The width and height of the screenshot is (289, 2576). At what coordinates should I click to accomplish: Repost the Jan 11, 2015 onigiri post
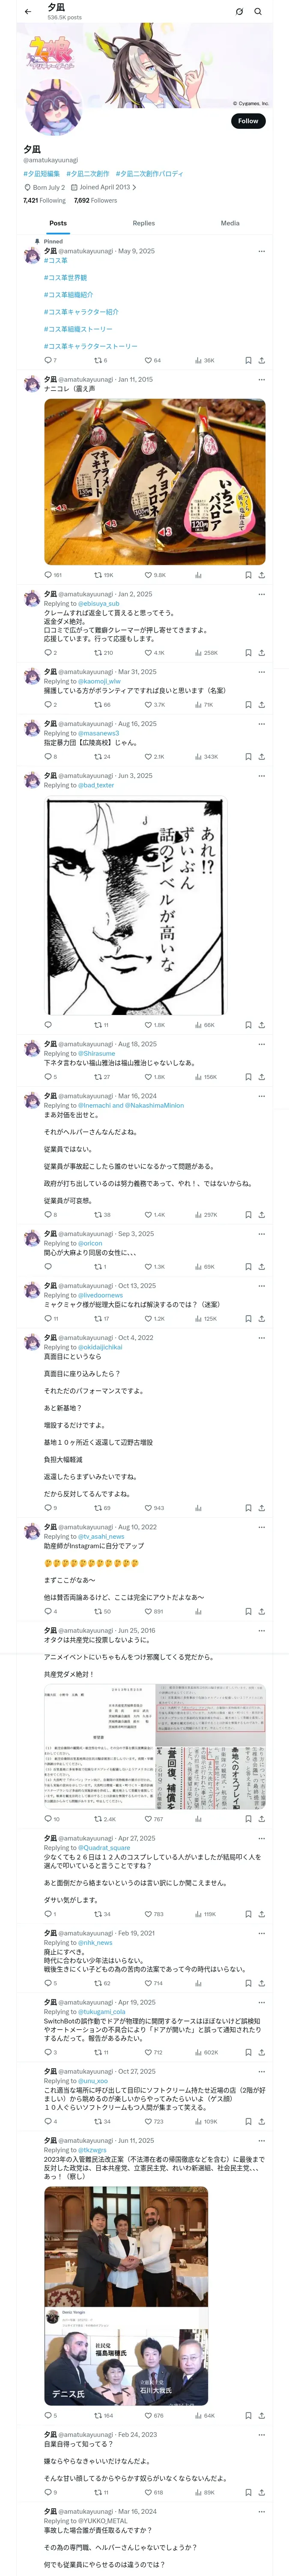(x=103, y=575)
